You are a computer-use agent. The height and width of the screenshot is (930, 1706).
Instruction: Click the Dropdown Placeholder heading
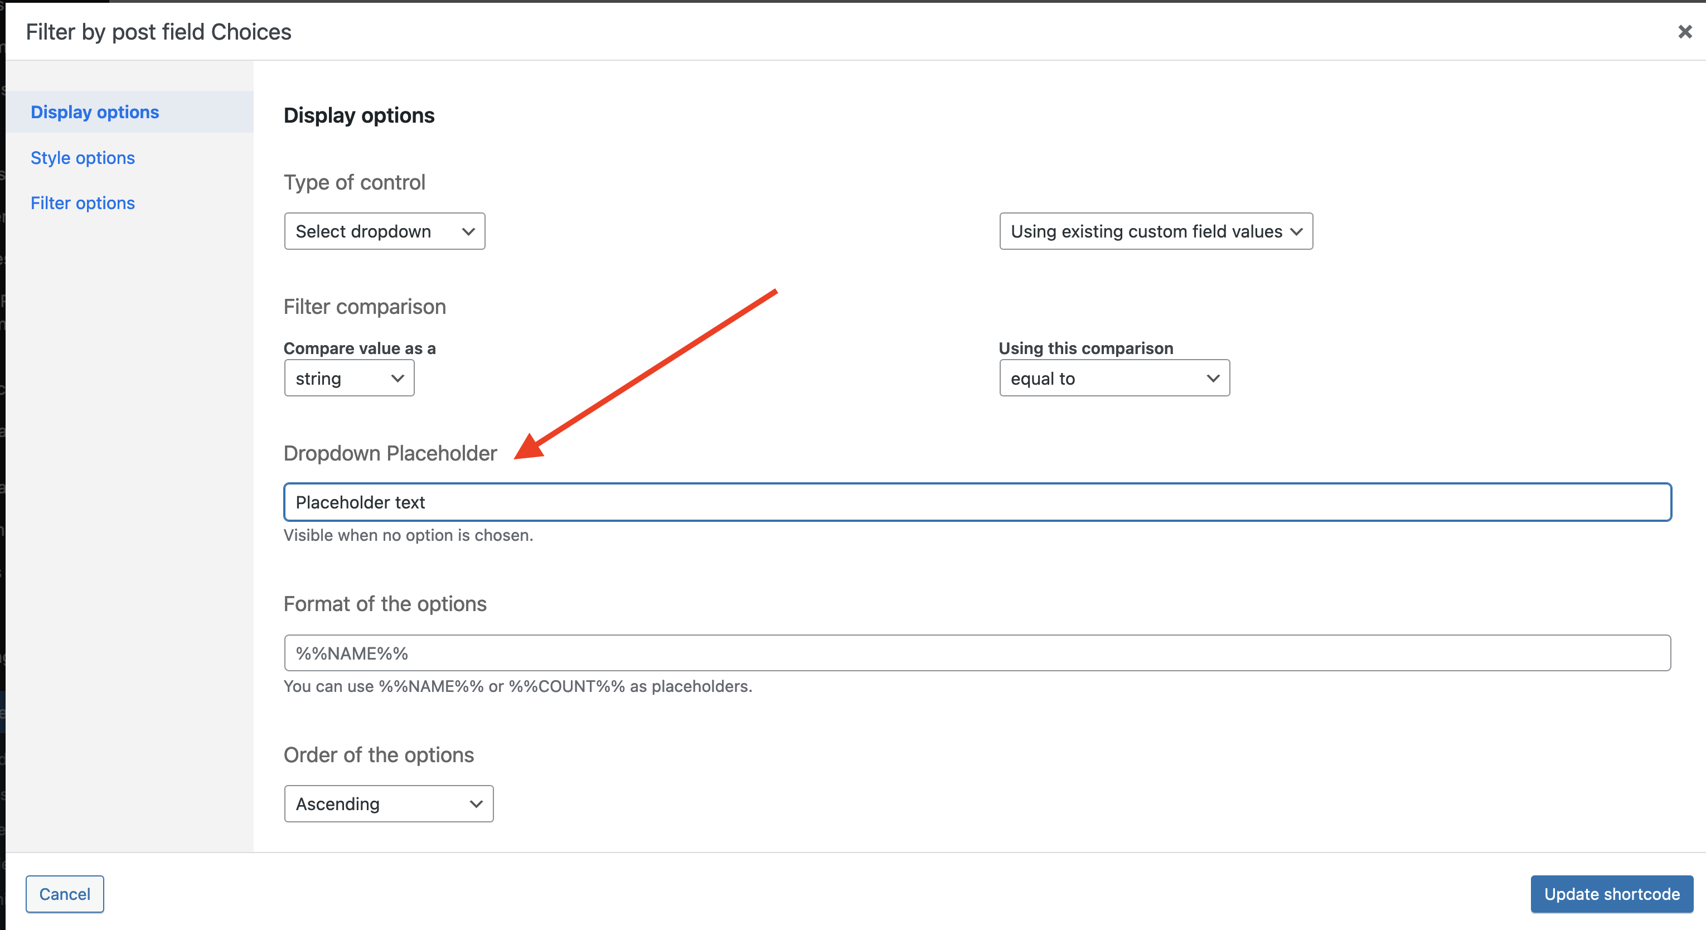coord(390,453)
